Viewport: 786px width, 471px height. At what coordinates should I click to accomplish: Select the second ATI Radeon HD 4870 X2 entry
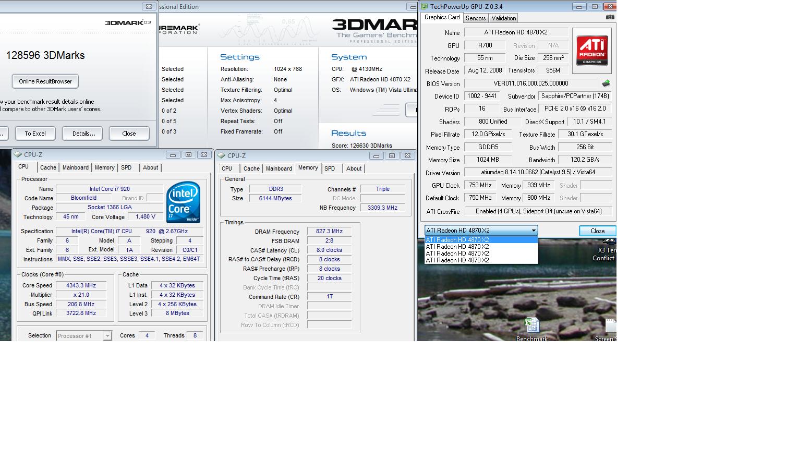click(481, 247)
